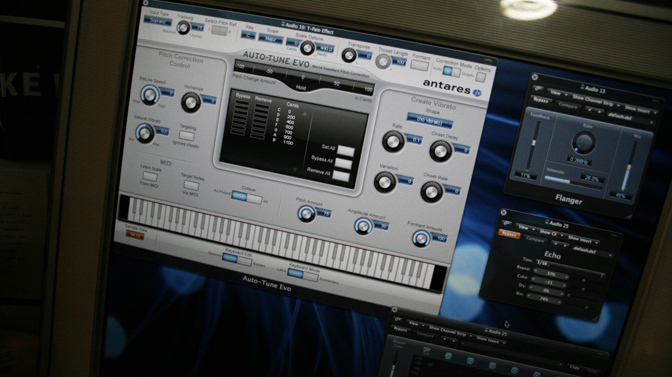This screenshot has width=672, height=377.
Task: Click the Formant Amount knob
Action: click(x=421, y=239)
